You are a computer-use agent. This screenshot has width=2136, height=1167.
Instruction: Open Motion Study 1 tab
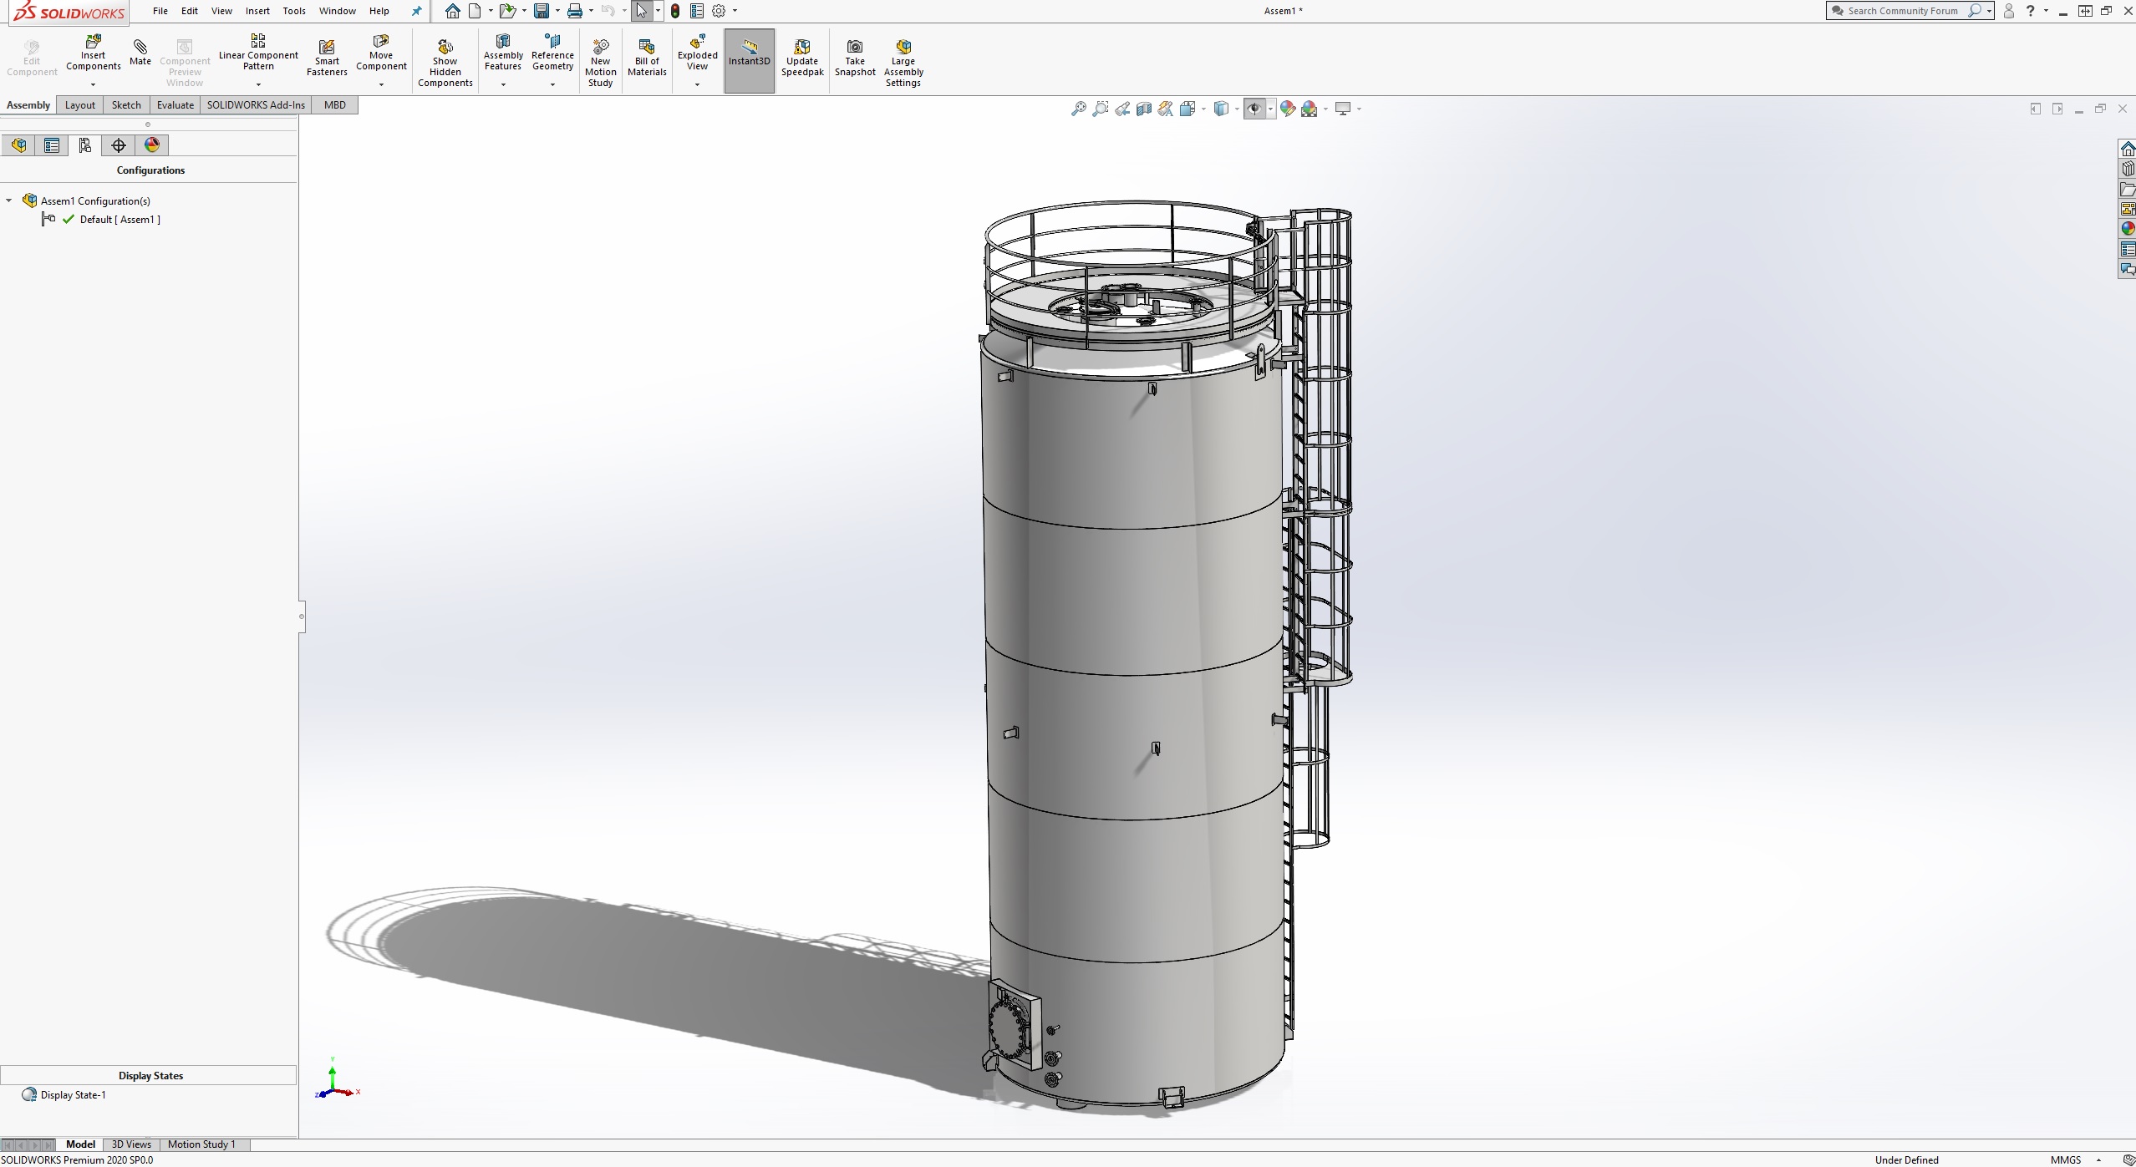[x=201, y=1144]
